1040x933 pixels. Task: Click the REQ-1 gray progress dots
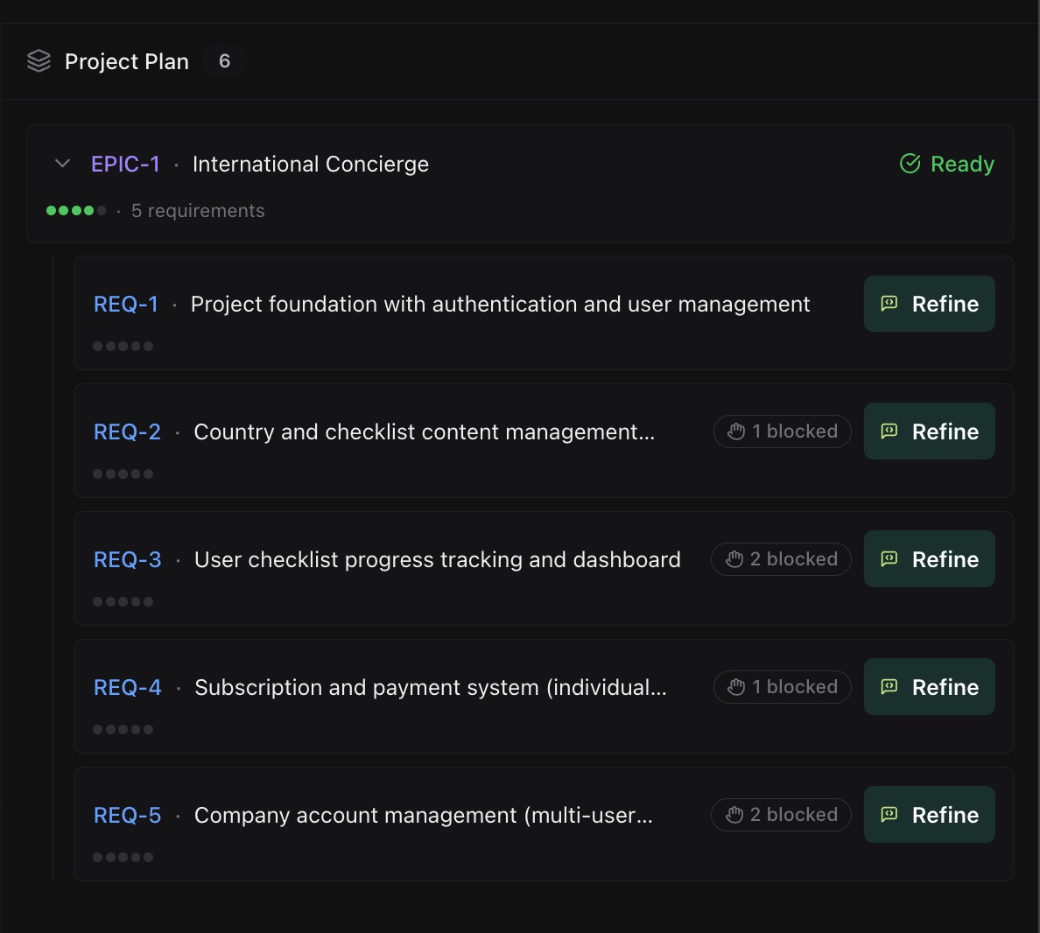click(x=123, y=347)
